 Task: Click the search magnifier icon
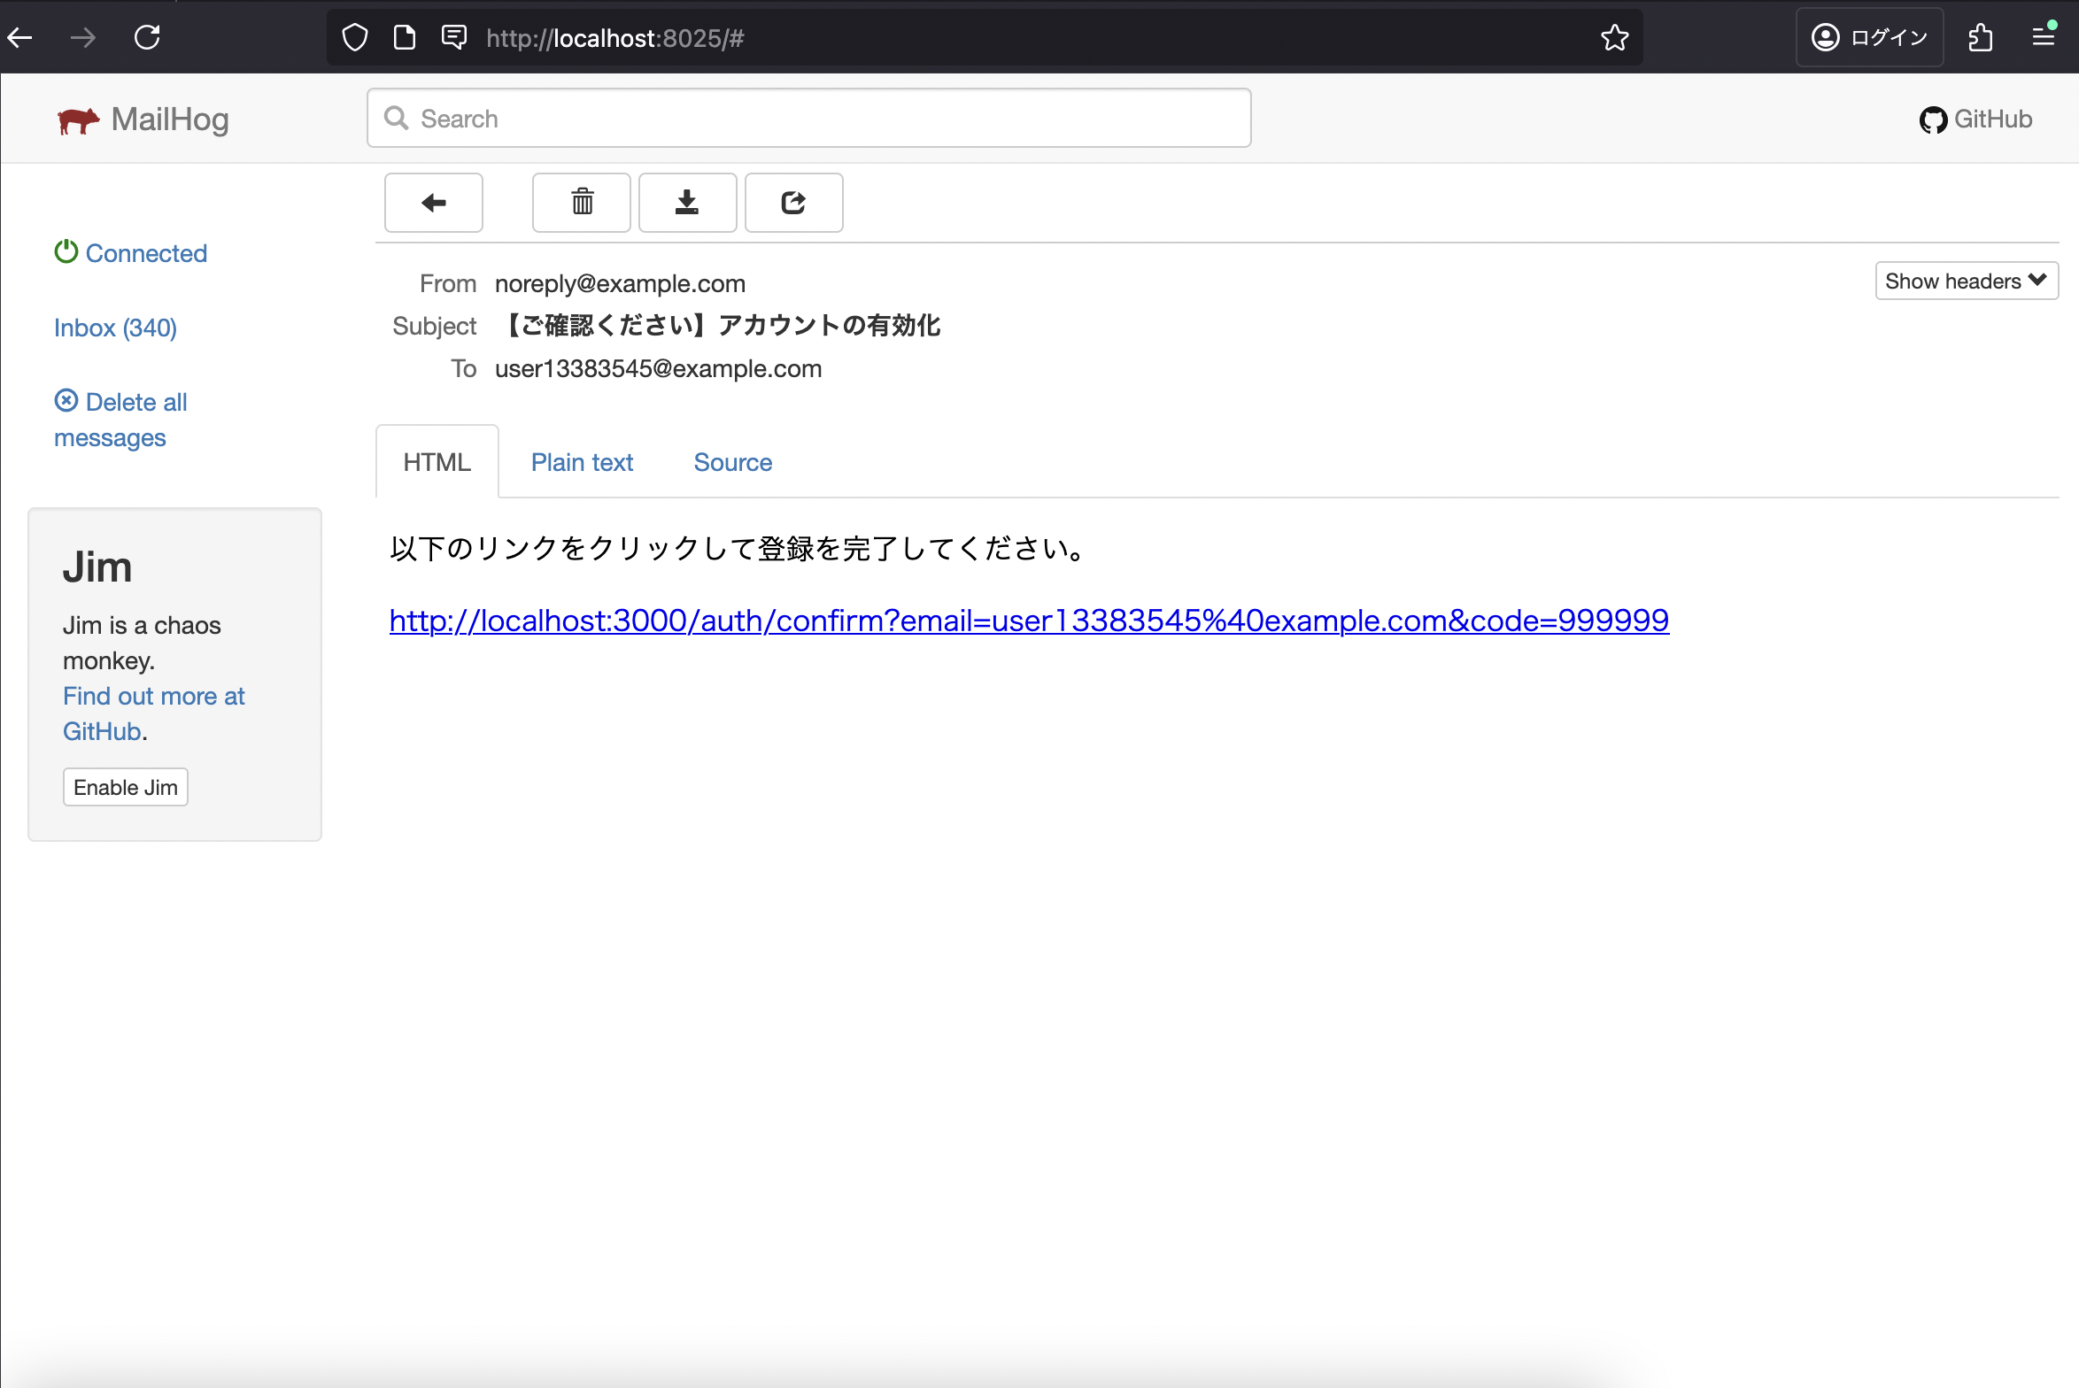pyautogui.click(x=397, y=118)
